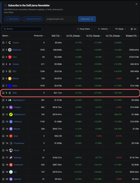Open the Columns dropdown
This screenshot has height=183, width=140.
[x=104, y=29]
